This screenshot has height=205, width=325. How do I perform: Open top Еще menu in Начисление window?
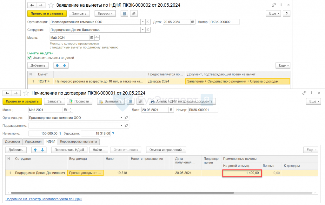[x=313, y=102]
